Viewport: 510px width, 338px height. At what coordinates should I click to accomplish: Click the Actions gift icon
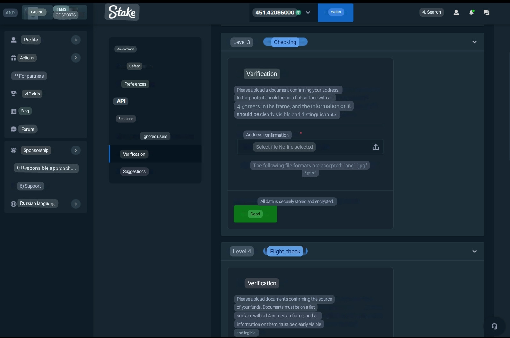click(x=13, y=58)
